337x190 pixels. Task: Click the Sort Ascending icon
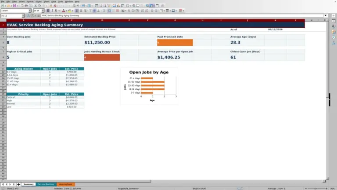coord(101,6)
